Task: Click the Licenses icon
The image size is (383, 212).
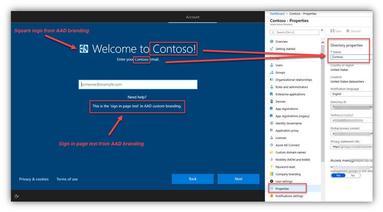Action: tap(271, 138)
